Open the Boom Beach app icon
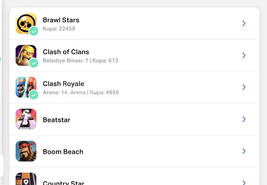Screen dimensions: 267x185 point(26,151)
